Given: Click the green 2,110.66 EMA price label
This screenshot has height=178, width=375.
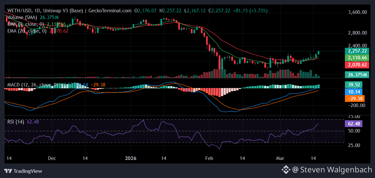Looking at the screenshot, I should tap(357, 58).
